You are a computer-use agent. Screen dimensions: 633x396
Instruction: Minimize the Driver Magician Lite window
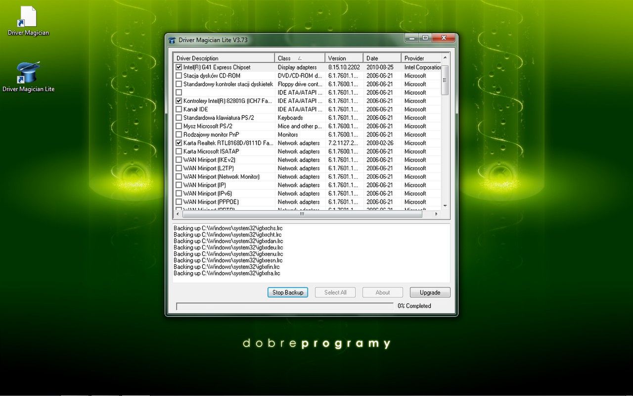(x=411, y=38)
